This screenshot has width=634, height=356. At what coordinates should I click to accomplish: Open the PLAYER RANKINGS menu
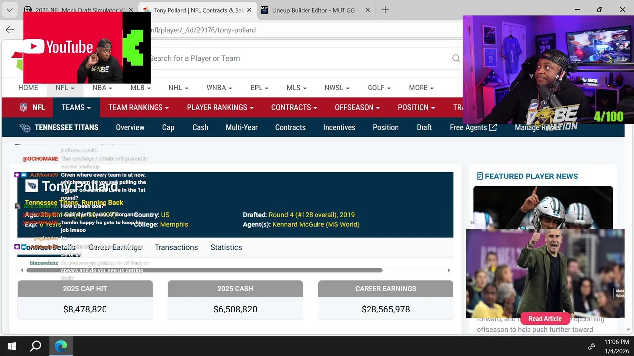[x=220, y=107]
